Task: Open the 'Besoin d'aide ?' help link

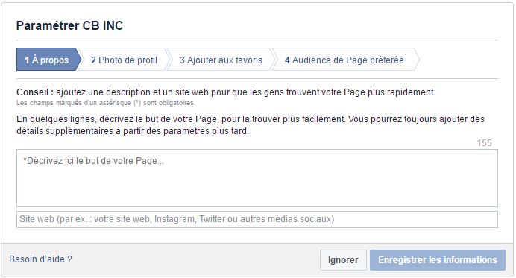Action: pyautogui.click(x=40, y=259)
